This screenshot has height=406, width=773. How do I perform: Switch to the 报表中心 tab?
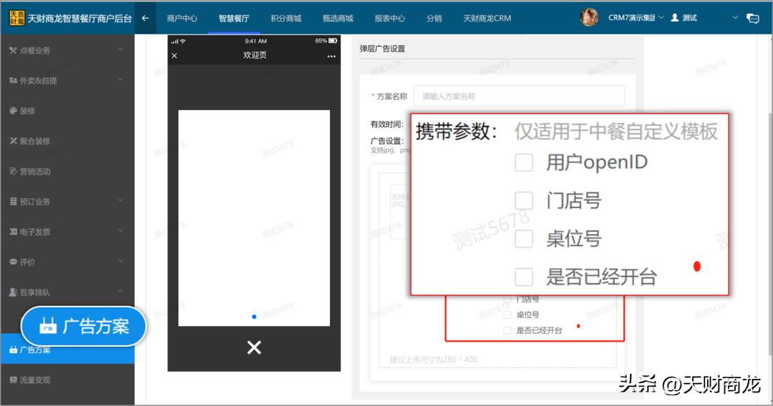[389, 18]
